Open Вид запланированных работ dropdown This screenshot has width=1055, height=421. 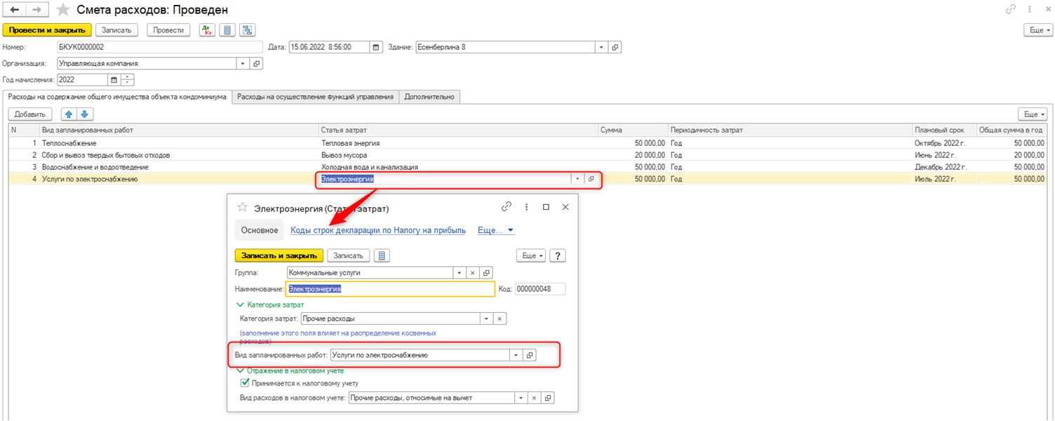click(x=516, y=355)
